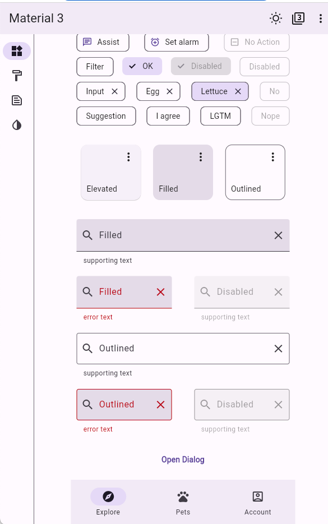Open Dialog using the link

click(183, 459)
